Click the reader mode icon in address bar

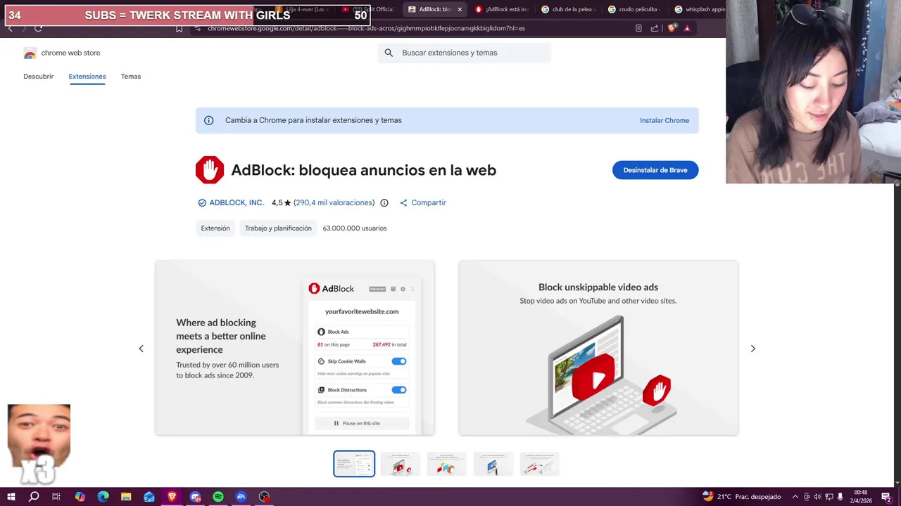point(638,28)
